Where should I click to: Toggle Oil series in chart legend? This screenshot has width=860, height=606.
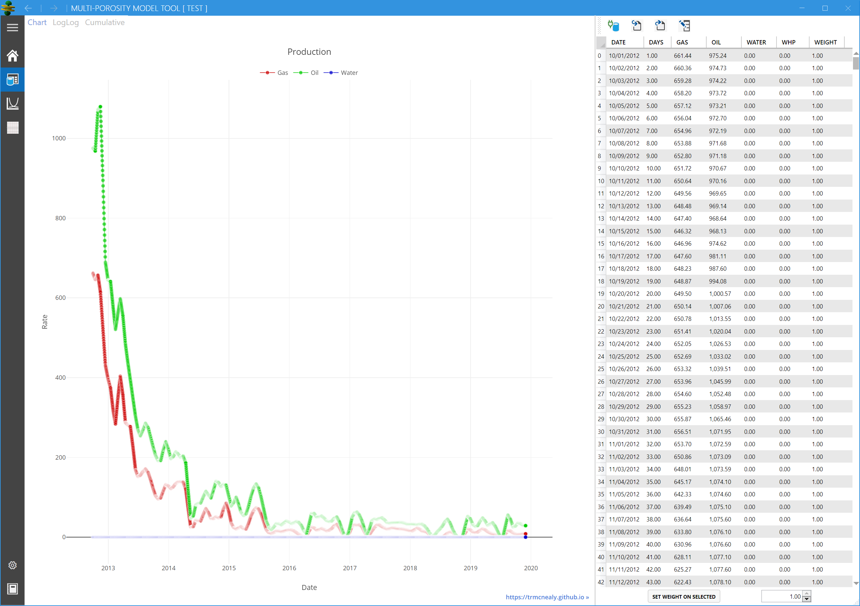click(x=306, y=73)
